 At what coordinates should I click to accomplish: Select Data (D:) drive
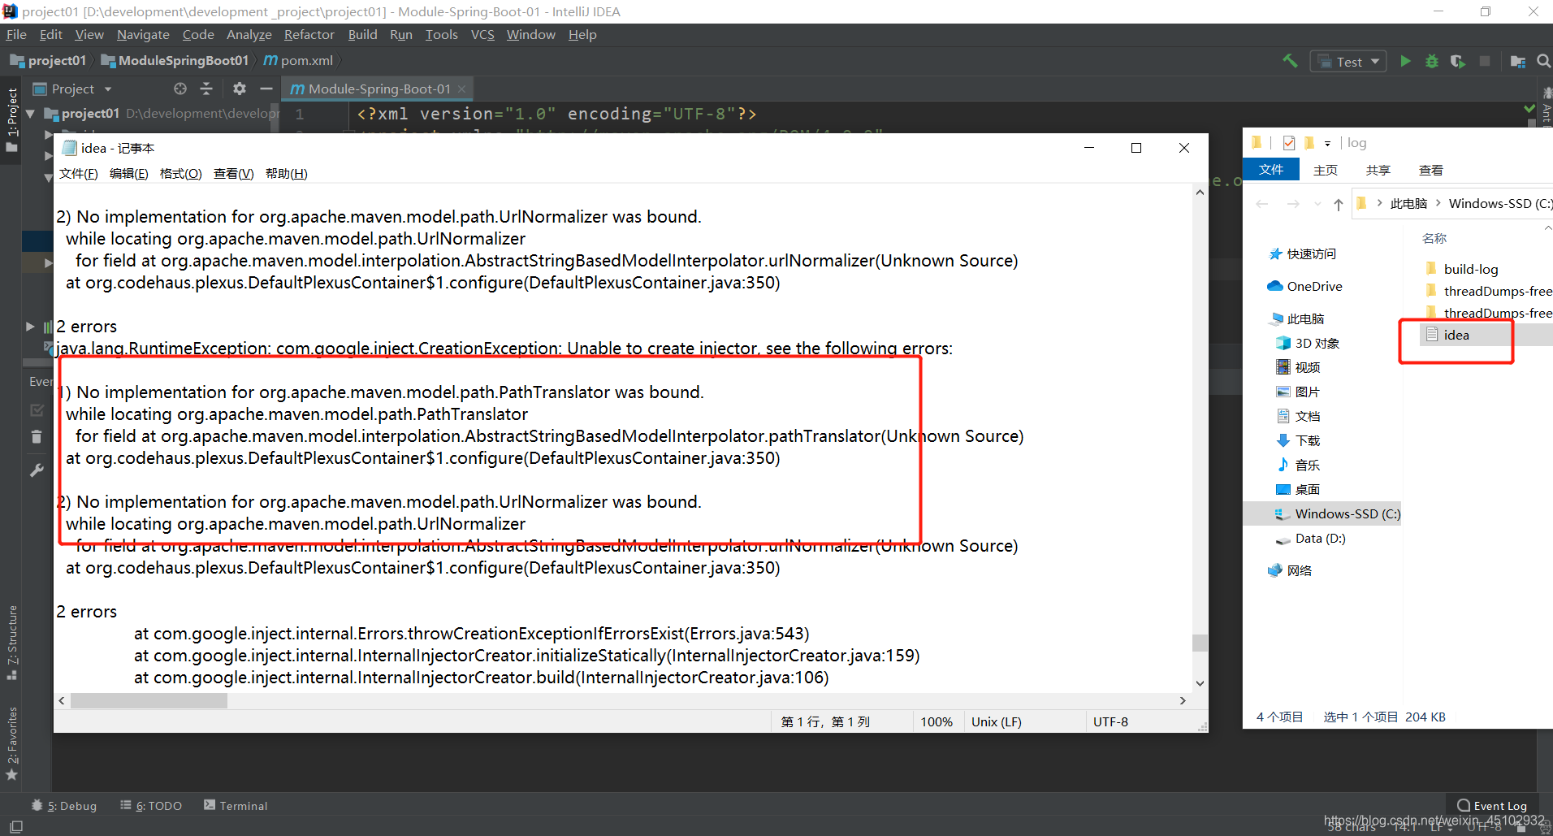[1311, 538]
